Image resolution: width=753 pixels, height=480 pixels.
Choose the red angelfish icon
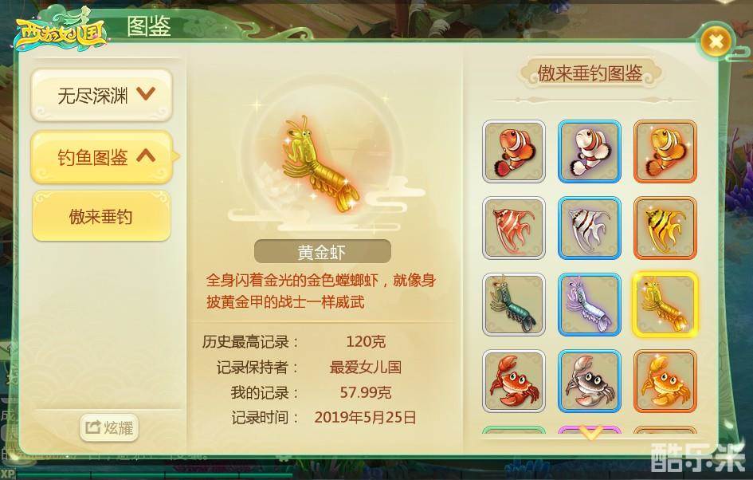click(514, 228)
